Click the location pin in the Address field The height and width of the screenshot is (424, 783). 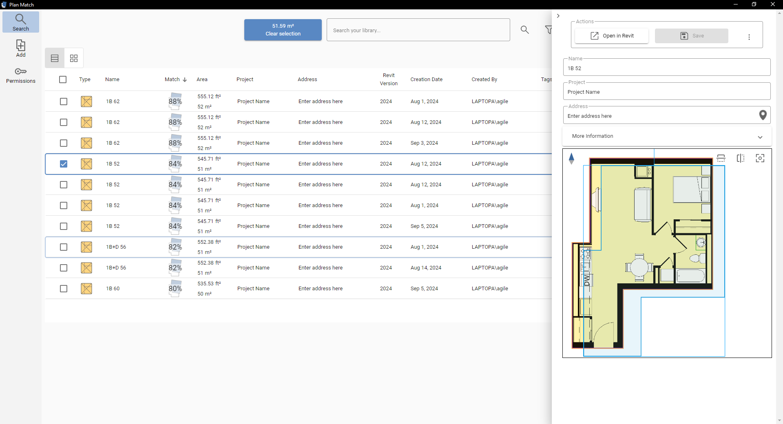click(x=763, y=115)
